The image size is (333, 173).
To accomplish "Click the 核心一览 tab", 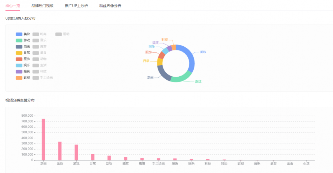I will (x=13, y=6).
